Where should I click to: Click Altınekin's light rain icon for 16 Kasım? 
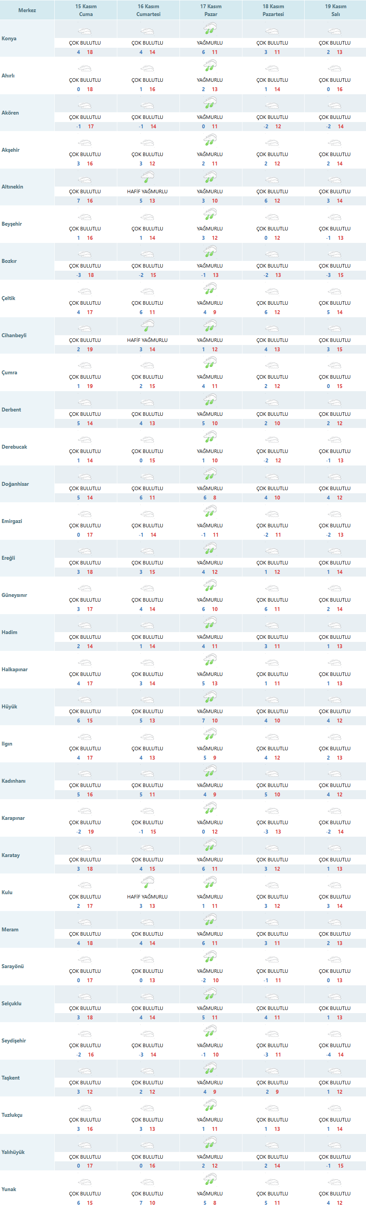(x=147, y=178)
